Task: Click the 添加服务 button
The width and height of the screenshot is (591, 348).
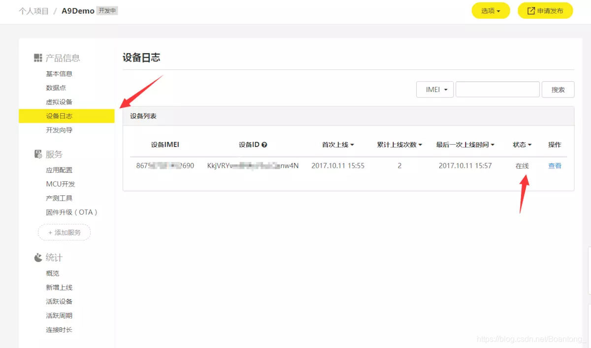Action: pos(64,232)
